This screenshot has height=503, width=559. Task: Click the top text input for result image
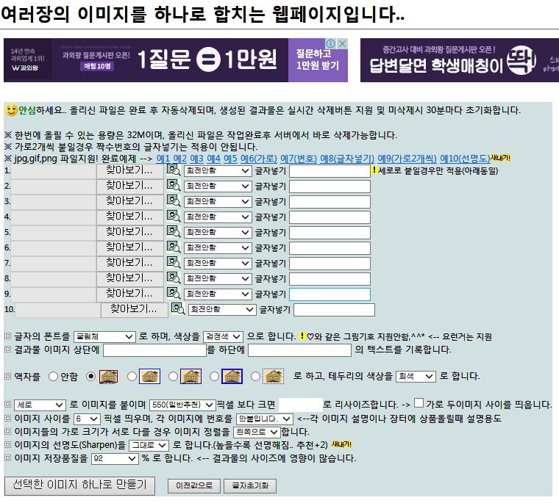[x=154, y=350]
